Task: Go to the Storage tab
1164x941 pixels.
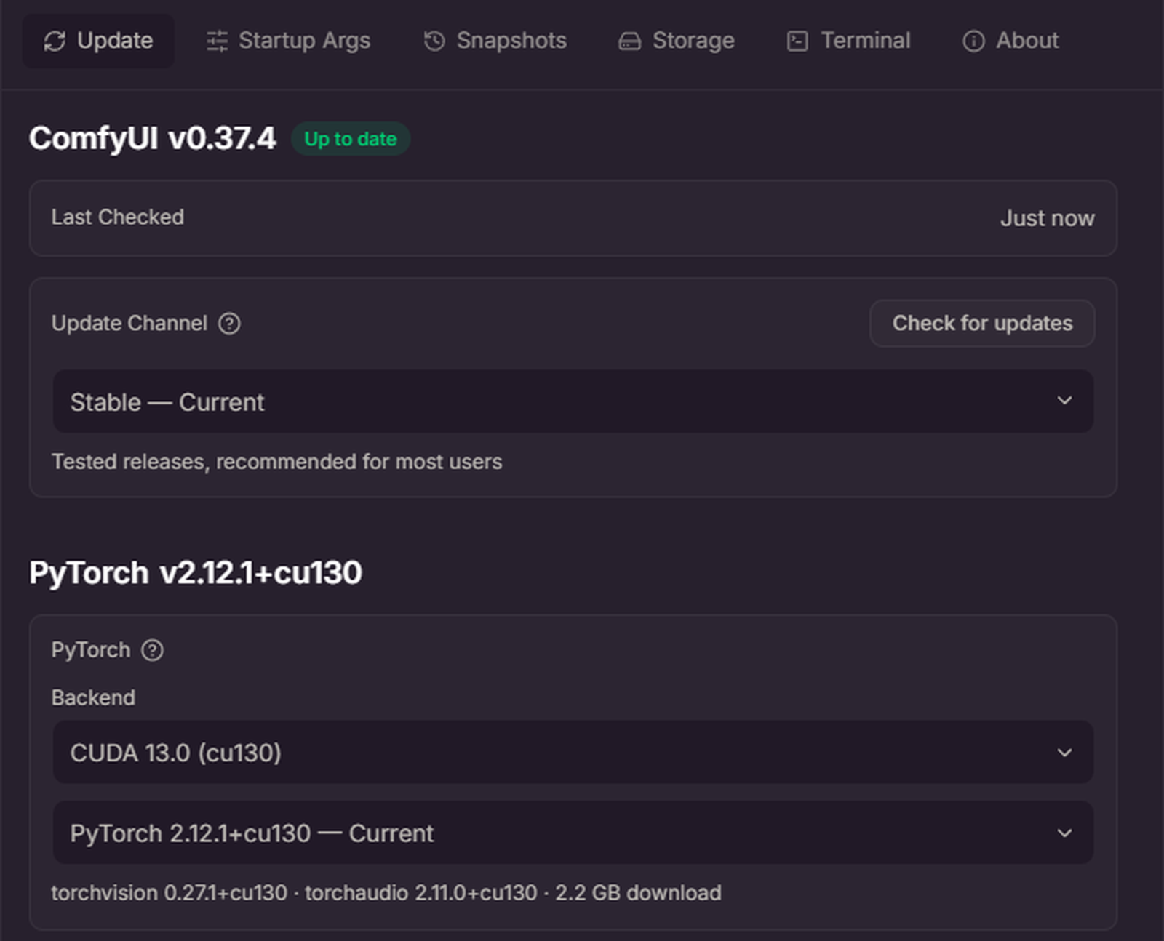Action: 676,41
